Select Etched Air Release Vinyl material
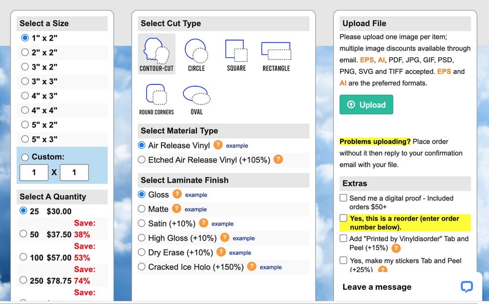This screenshot has width=489, height=304. click(x=141, y=160)
